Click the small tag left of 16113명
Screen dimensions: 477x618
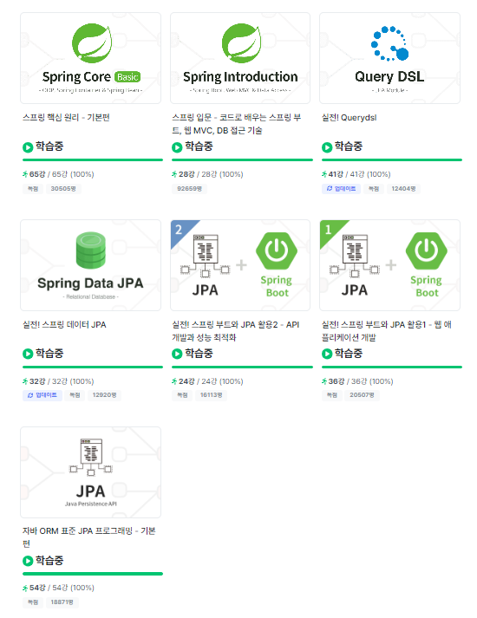[x=182, y=395]
